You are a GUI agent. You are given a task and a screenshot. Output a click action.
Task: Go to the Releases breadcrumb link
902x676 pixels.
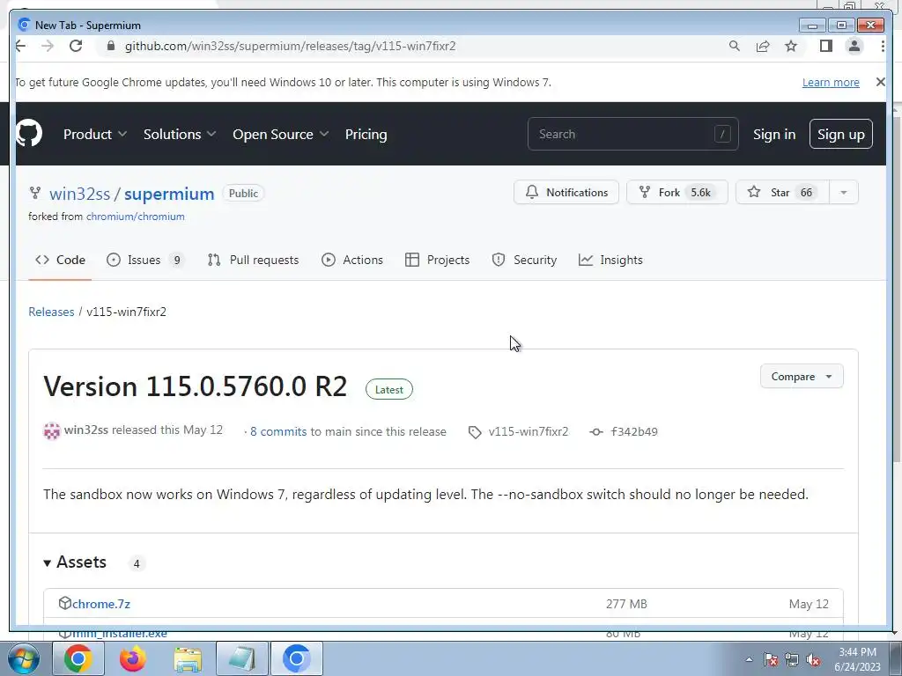click(x=51, y=312)
